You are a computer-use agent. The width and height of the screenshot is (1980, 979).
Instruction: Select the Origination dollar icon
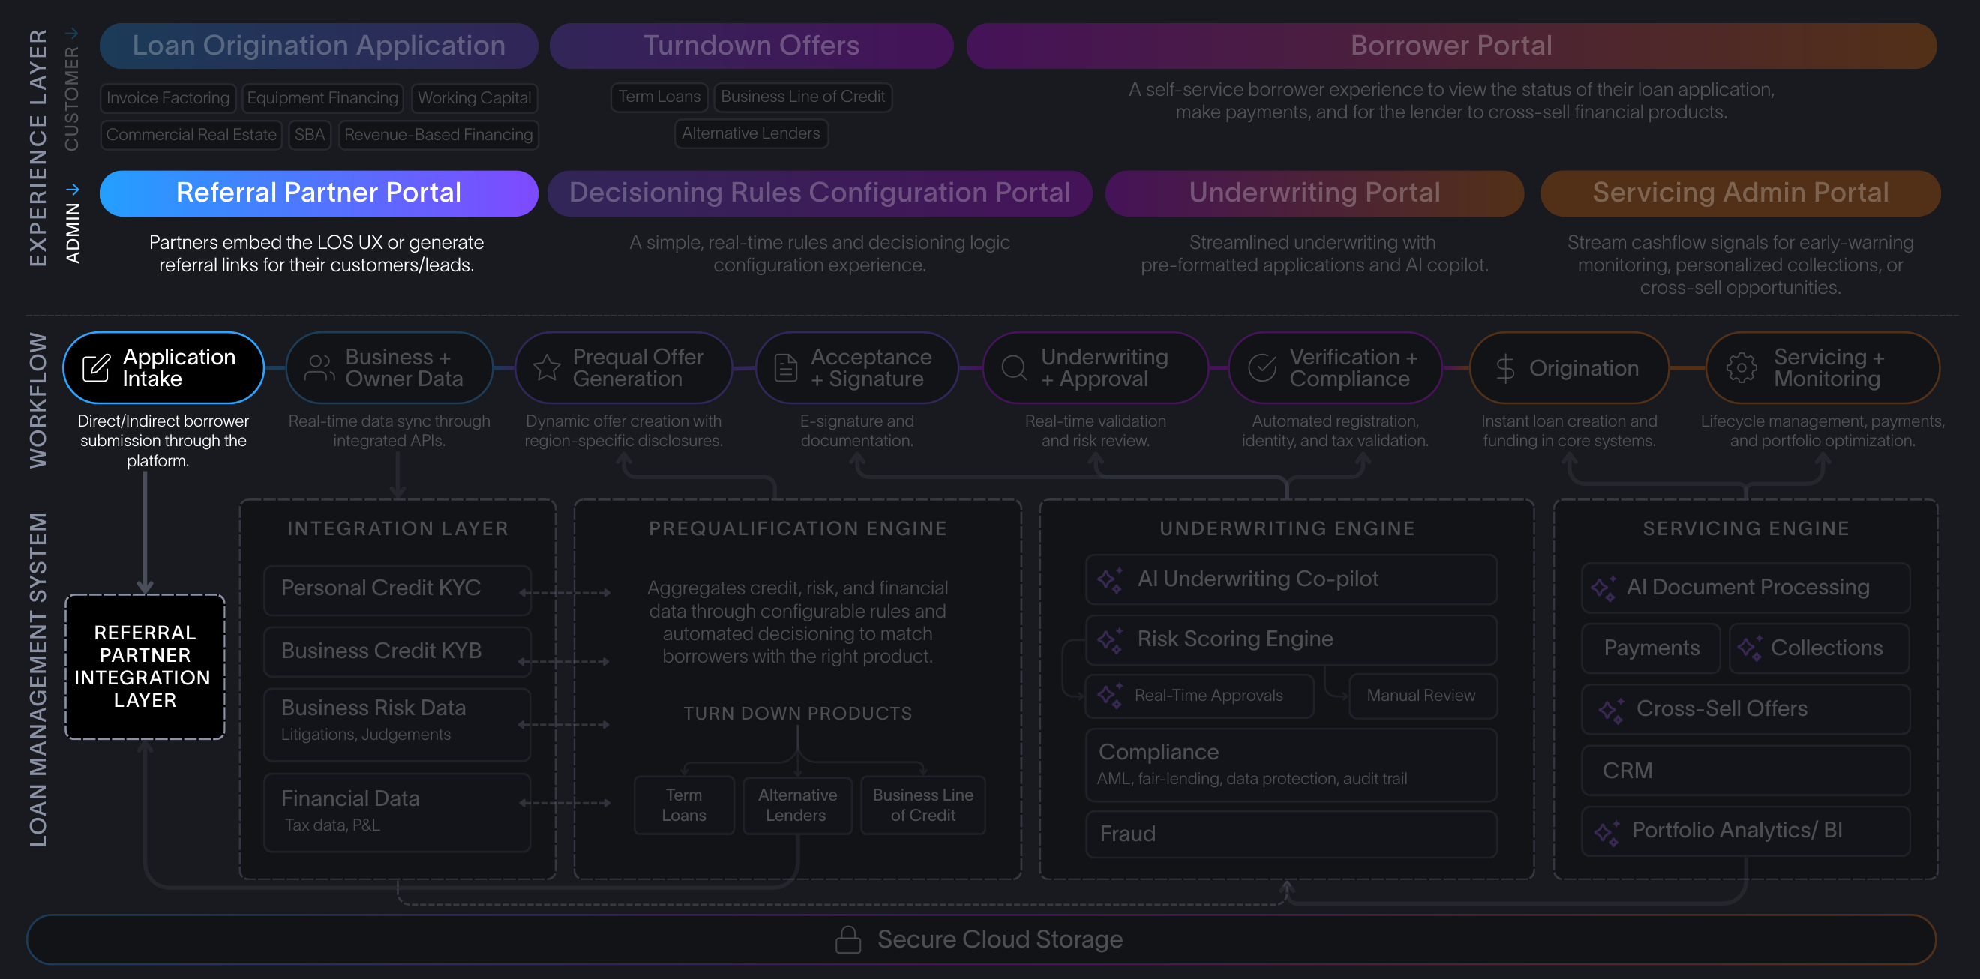coord(1508,367)
